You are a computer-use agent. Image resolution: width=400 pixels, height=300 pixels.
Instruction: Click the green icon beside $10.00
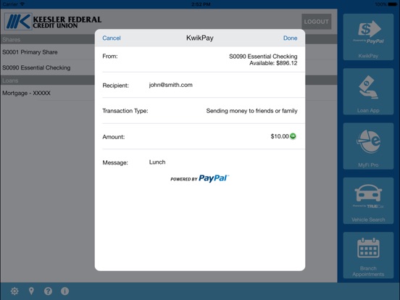click(293, 136)
